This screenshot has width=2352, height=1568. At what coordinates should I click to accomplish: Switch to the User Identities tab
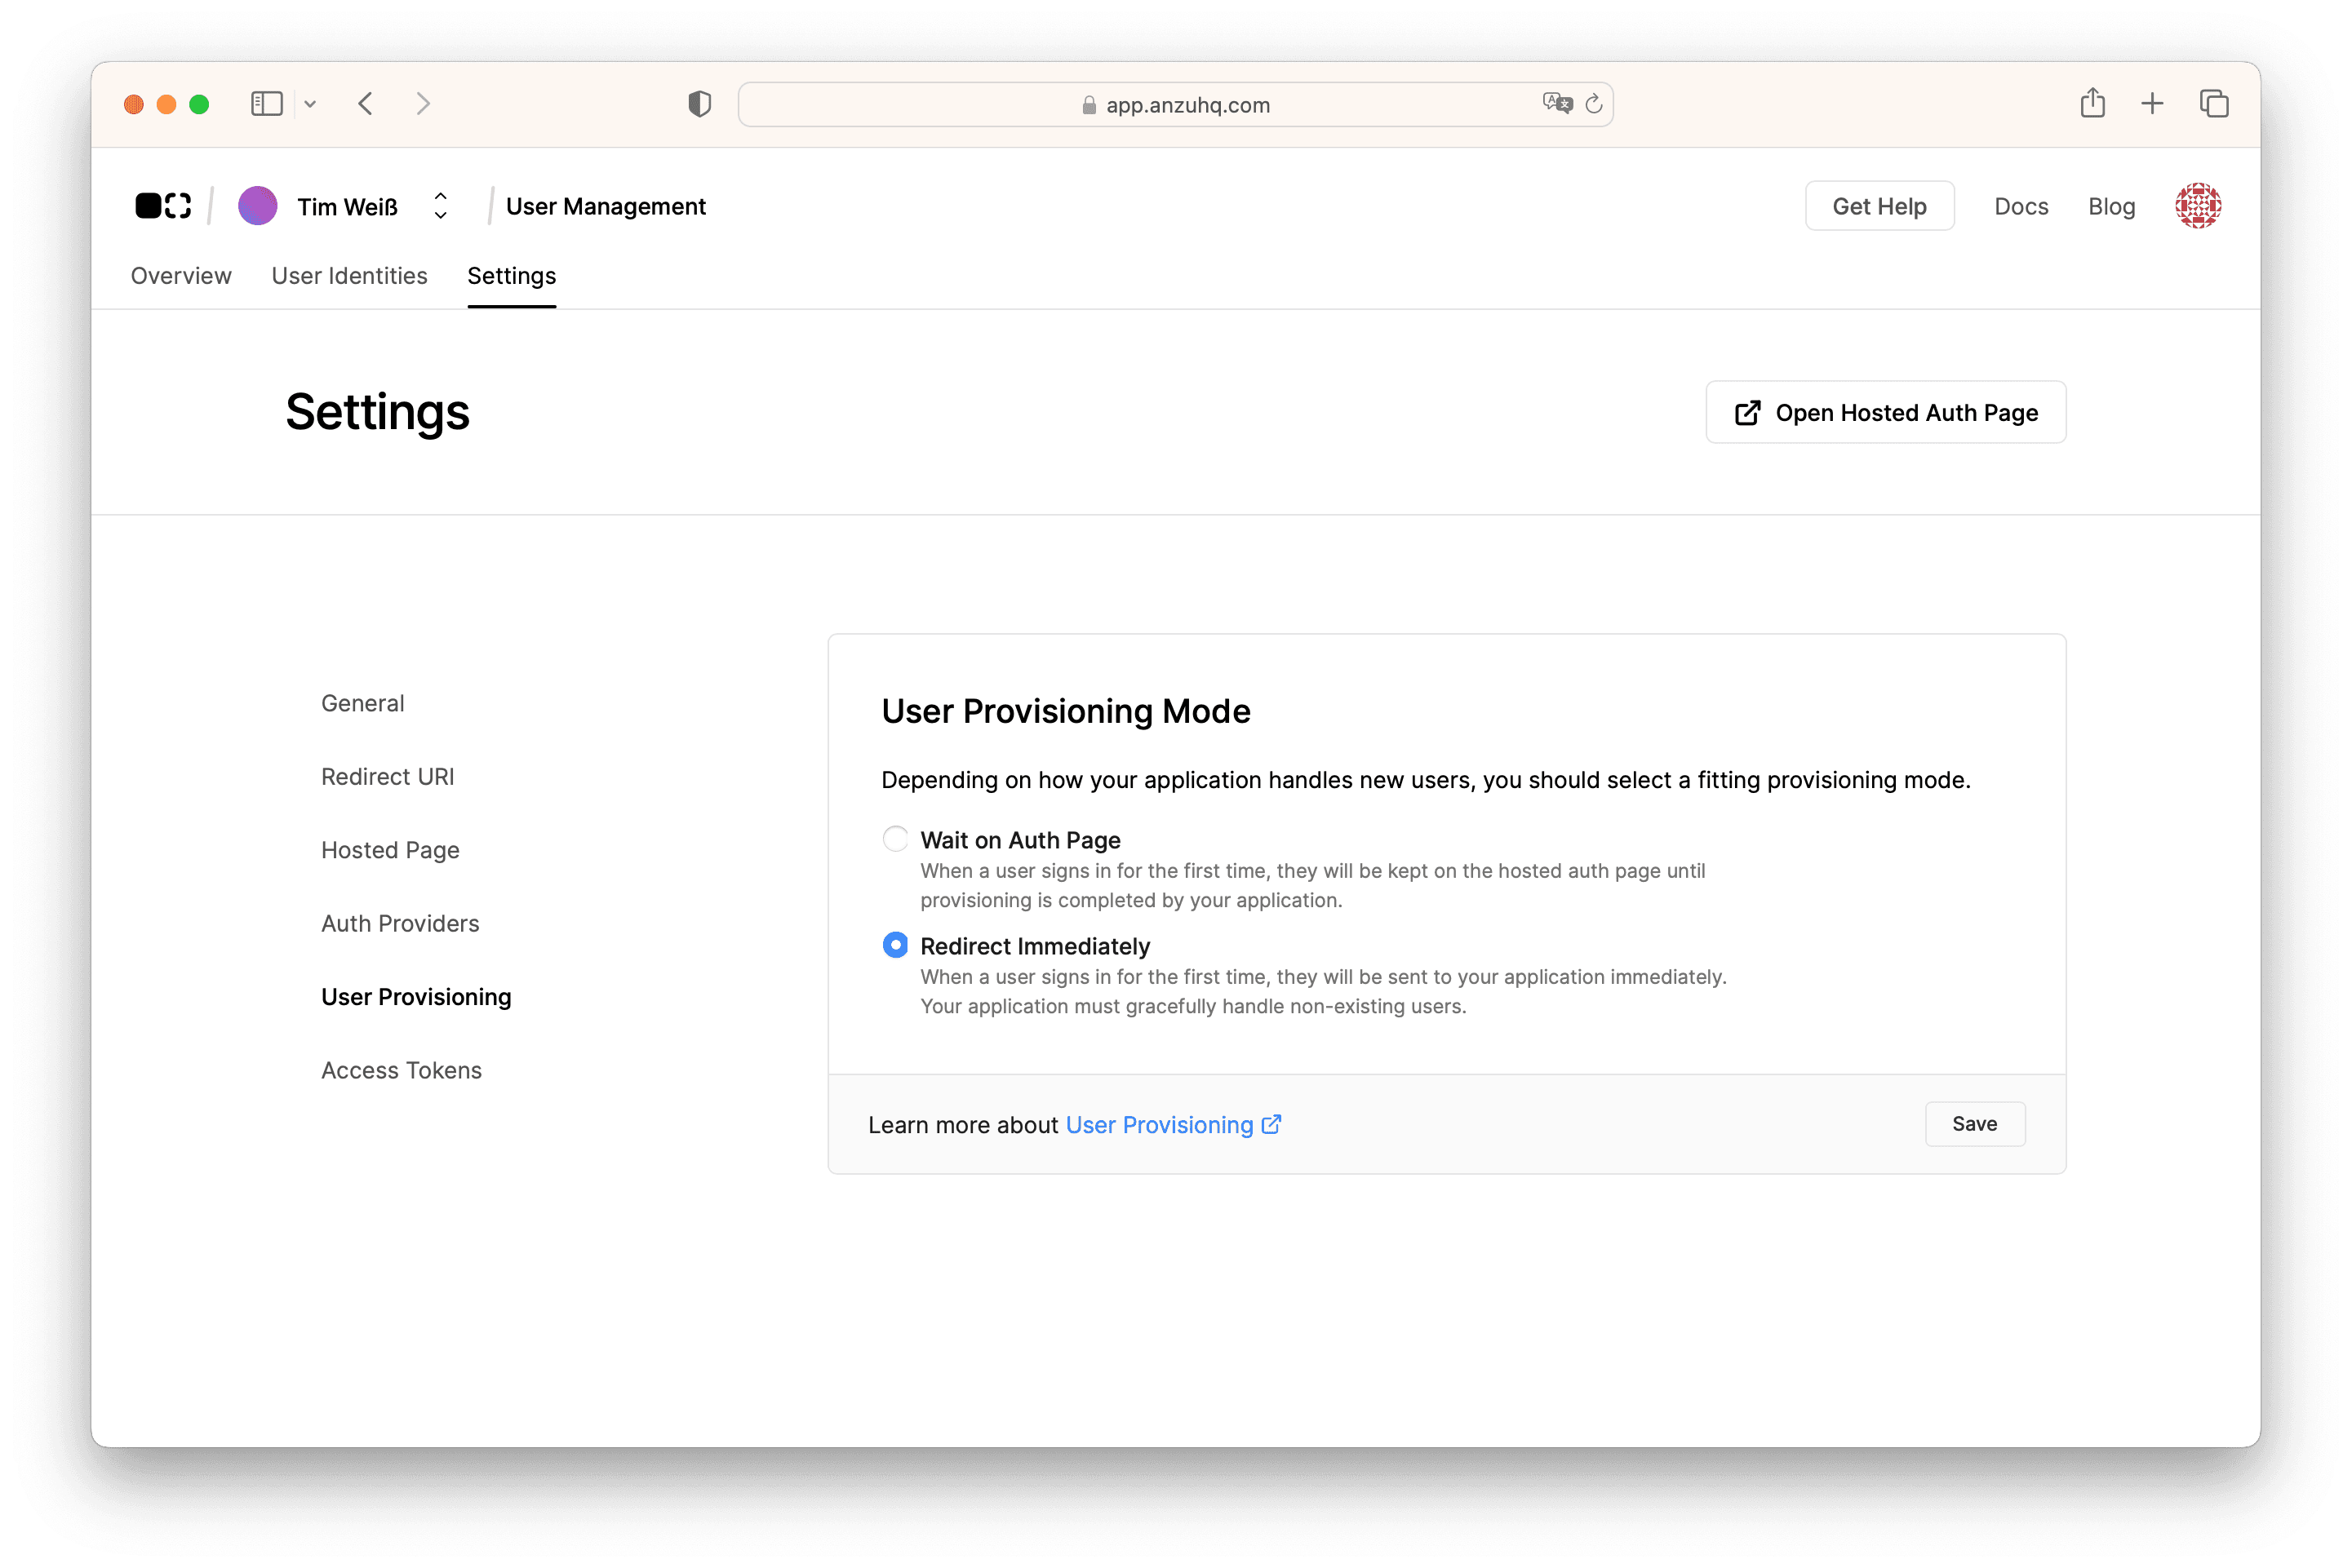[349, 276]
